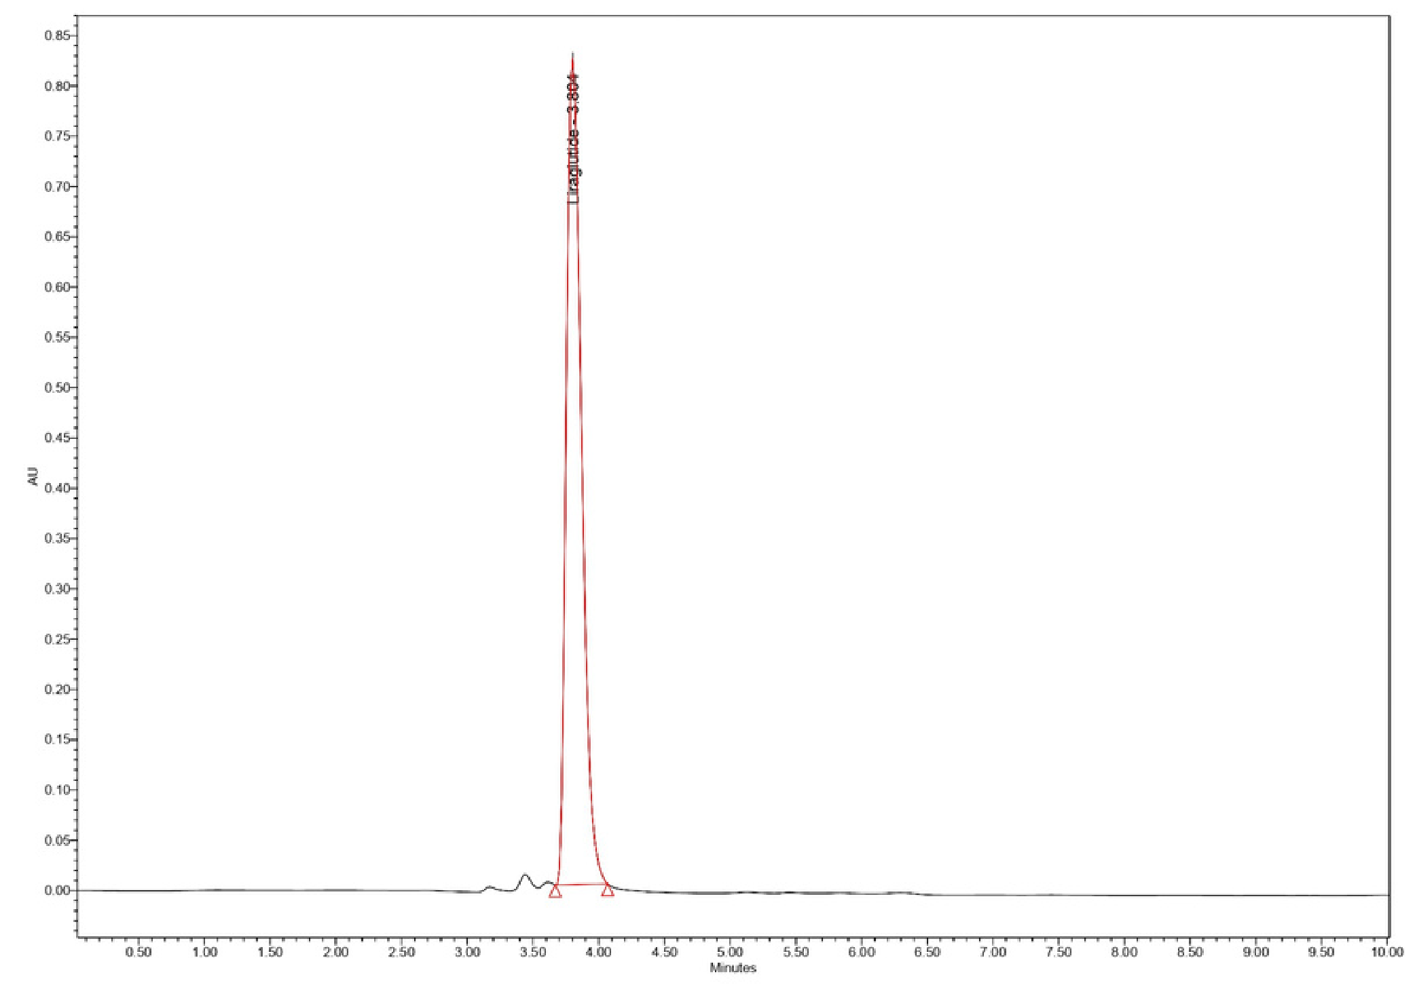This screenshot has height=998, width=1415.
Task: Click the 1.50 minutes tick label
Action: [270, 952]
